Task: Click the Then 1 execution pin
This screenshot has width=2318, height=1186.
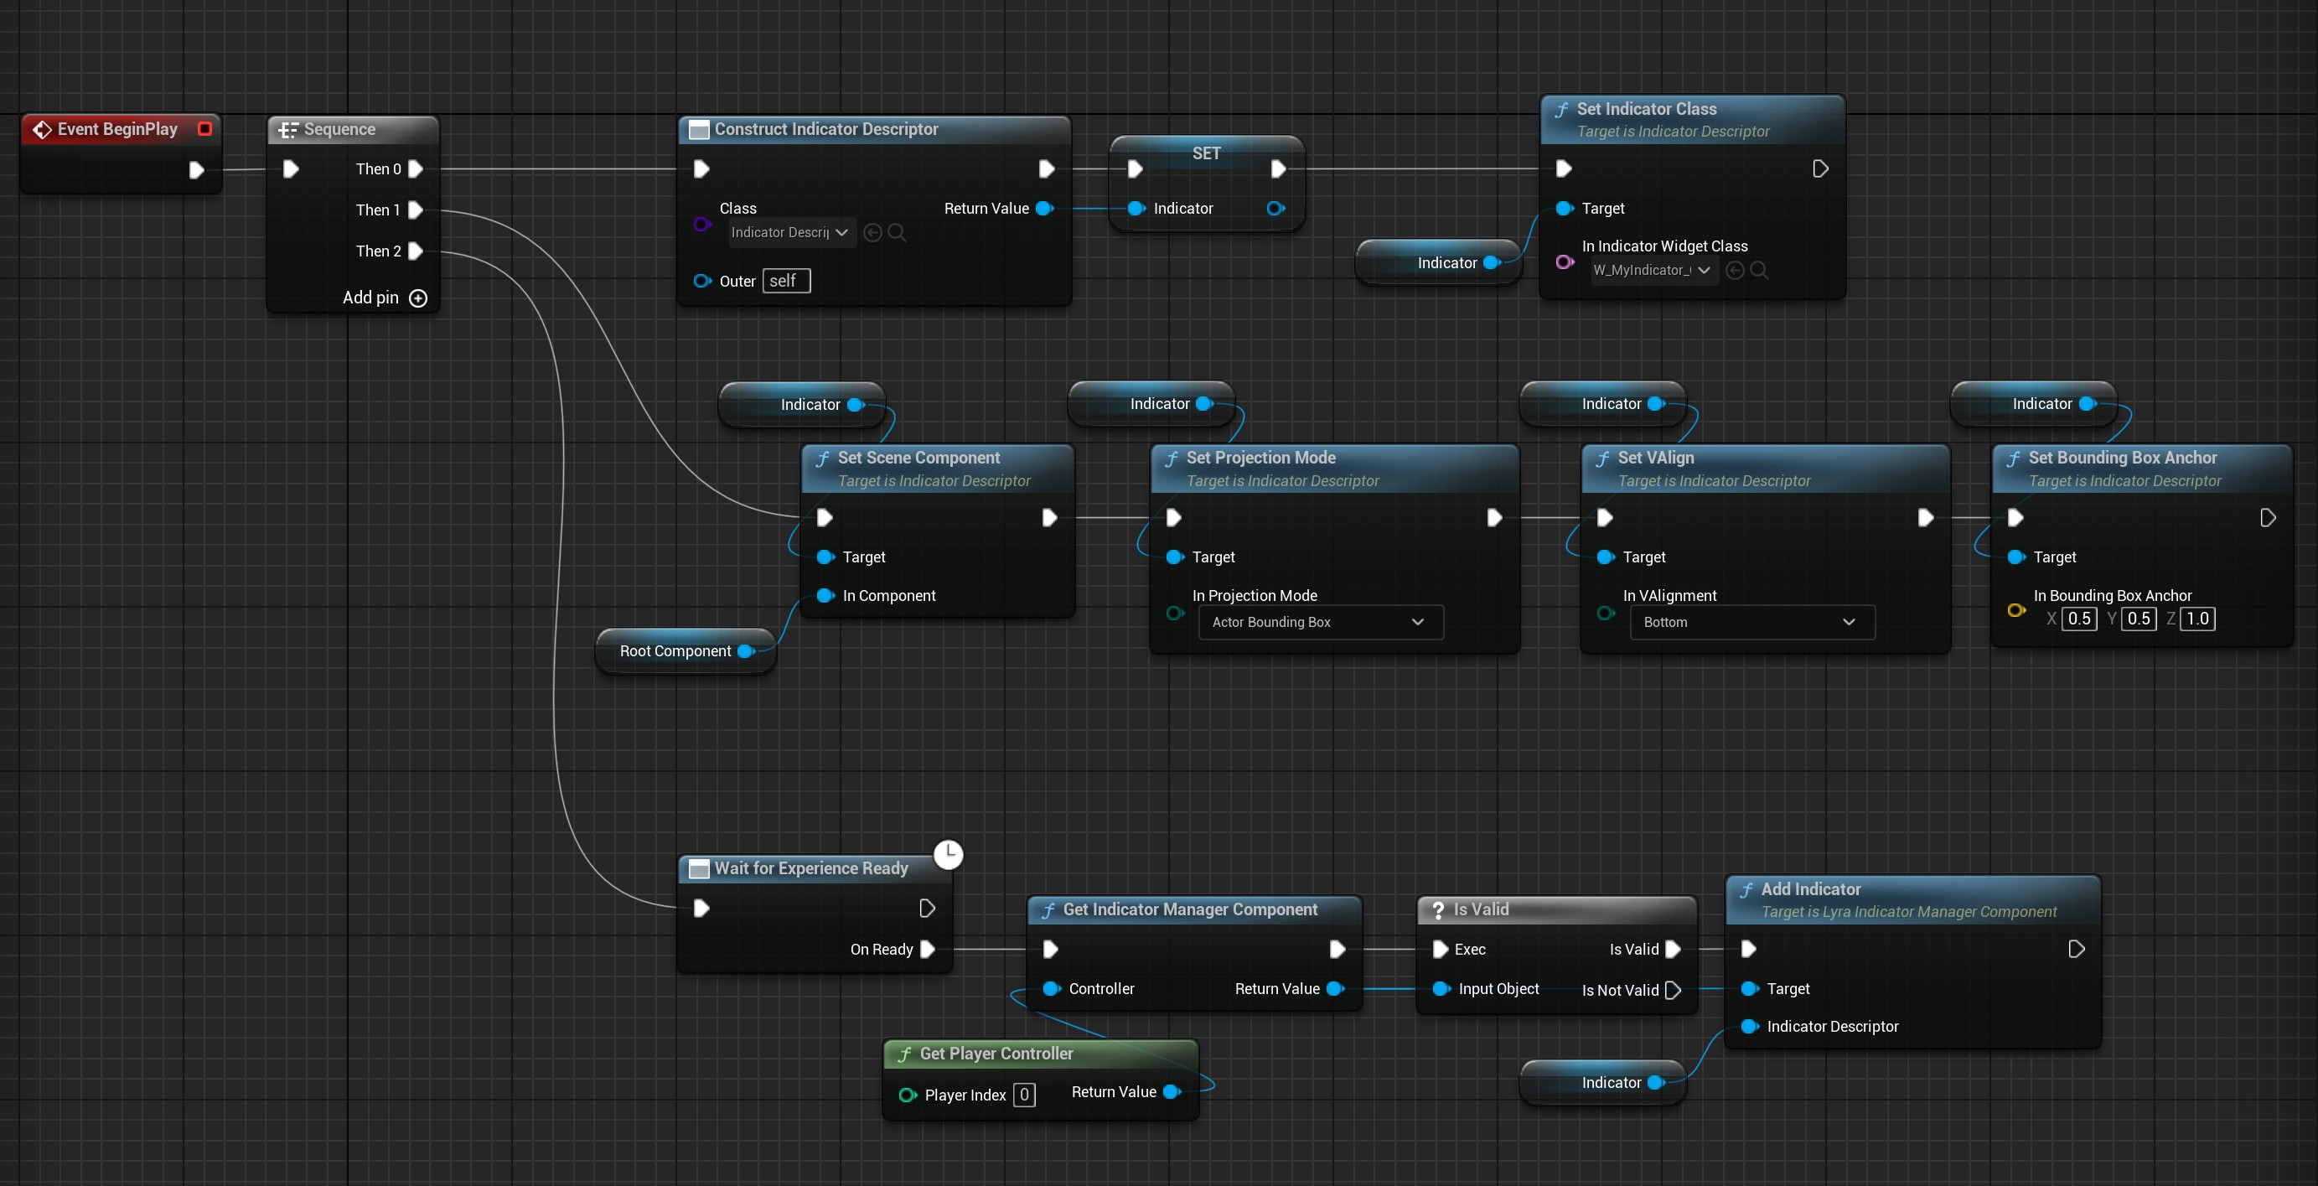Action: coord(415,210)
